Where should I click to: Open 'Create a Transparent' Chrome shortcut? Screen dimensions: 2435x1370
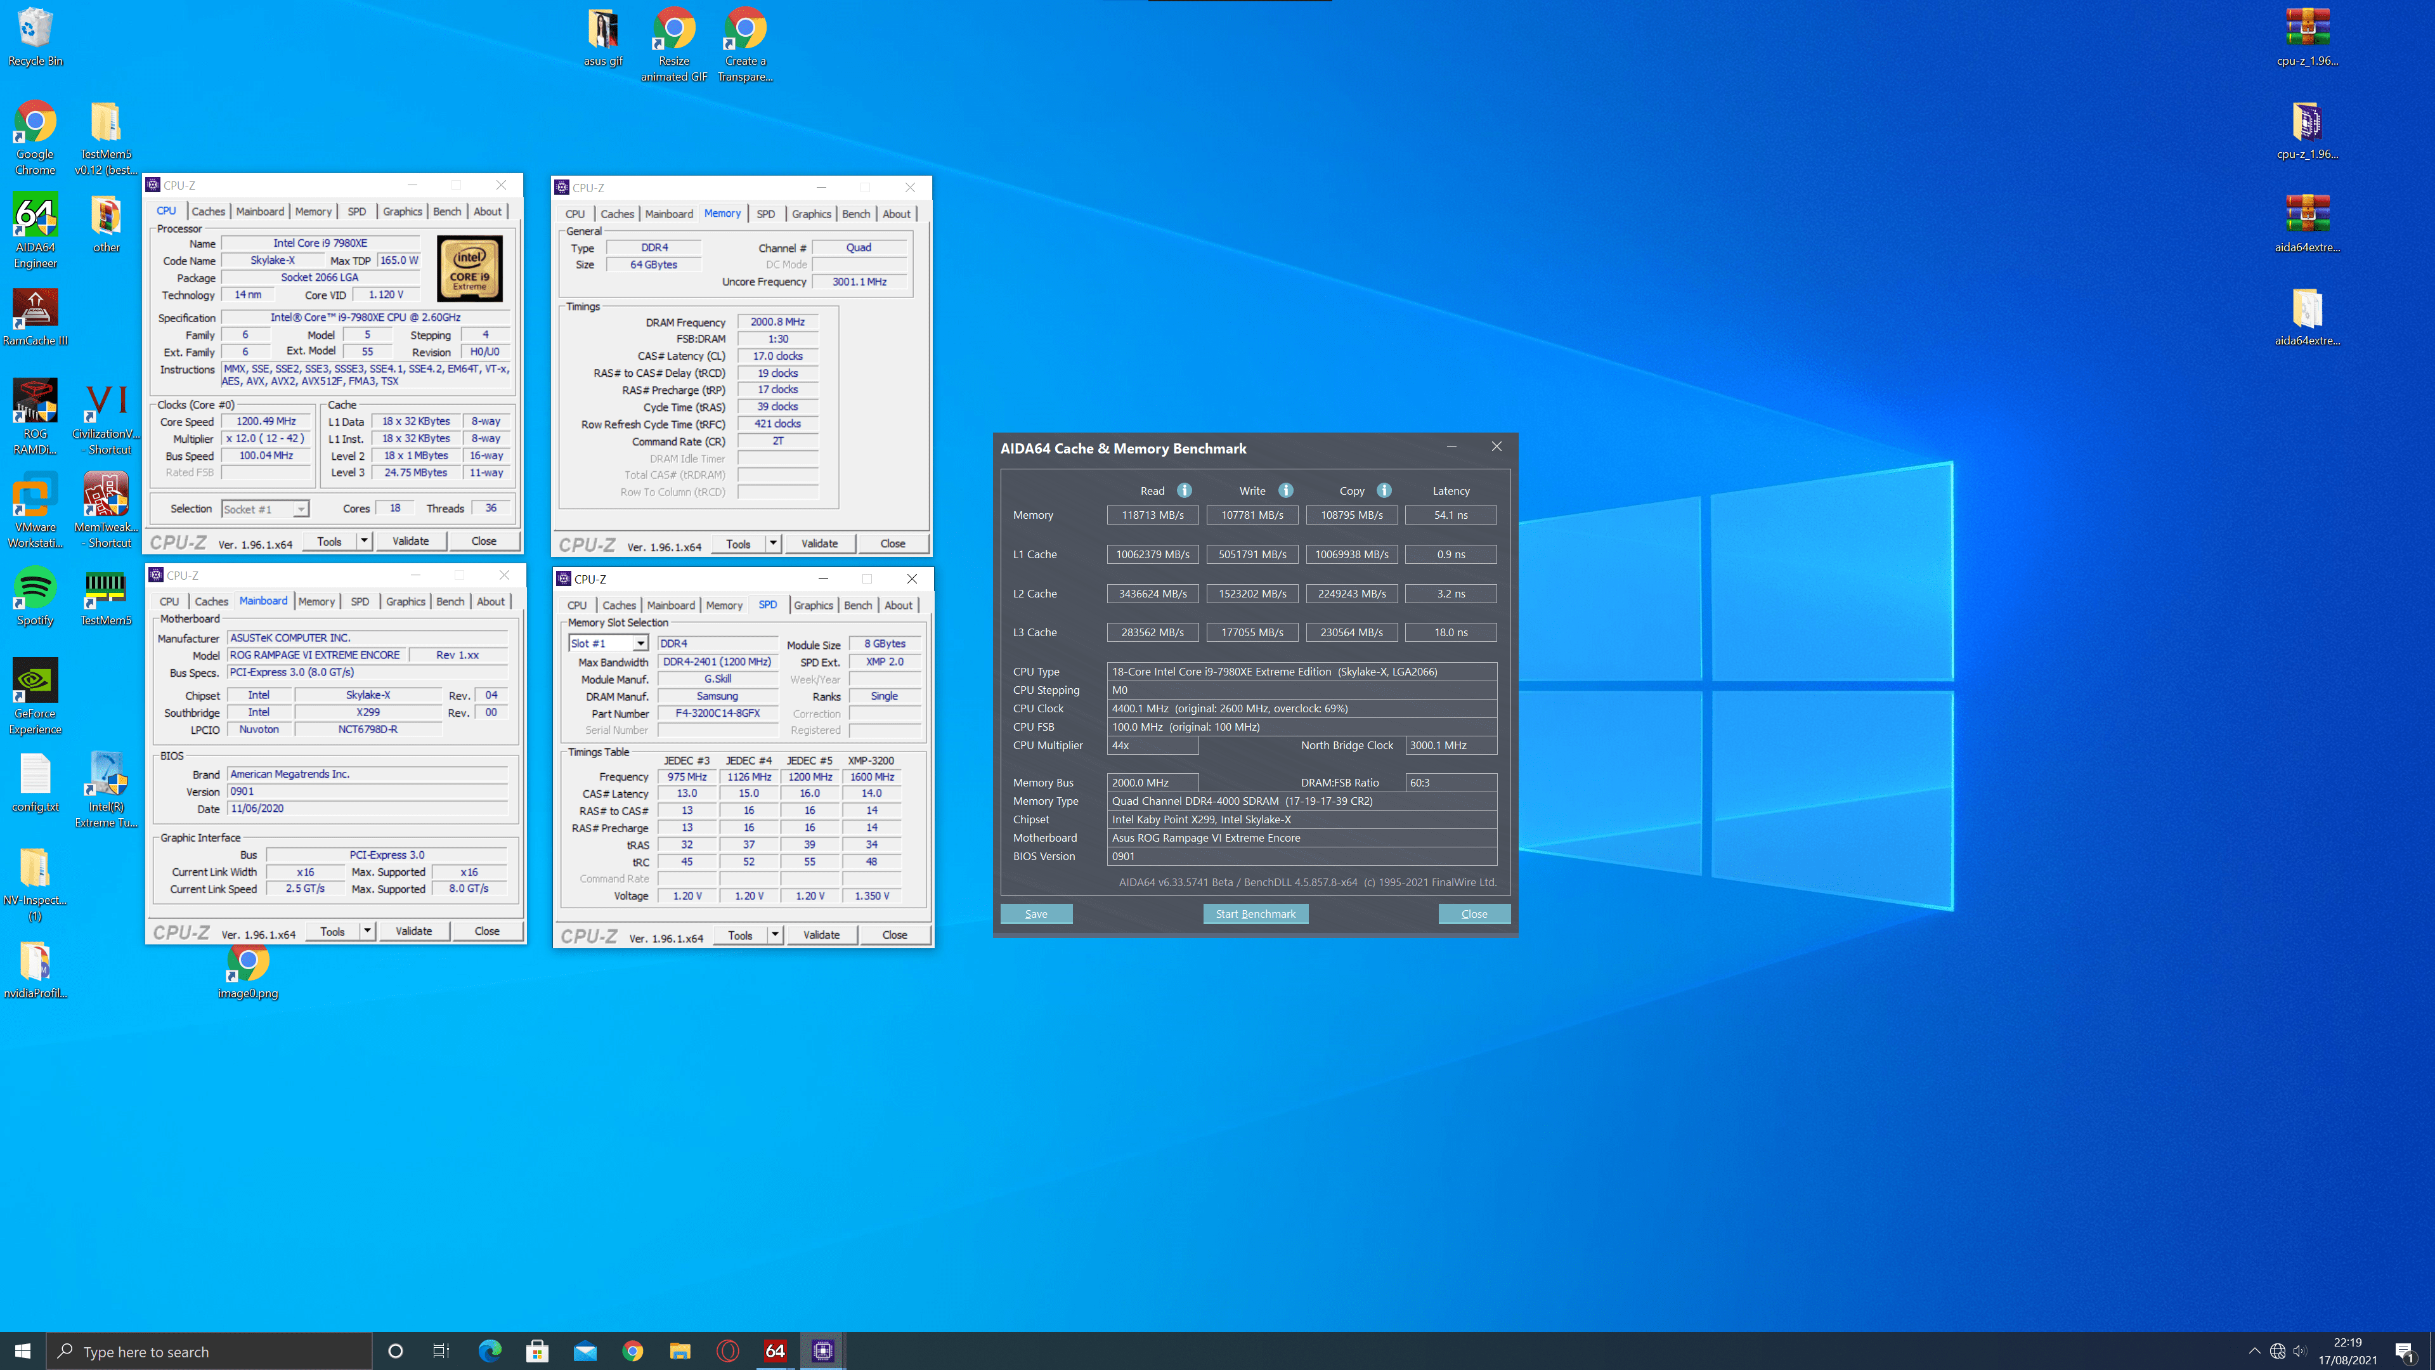(x=745, y=44)
